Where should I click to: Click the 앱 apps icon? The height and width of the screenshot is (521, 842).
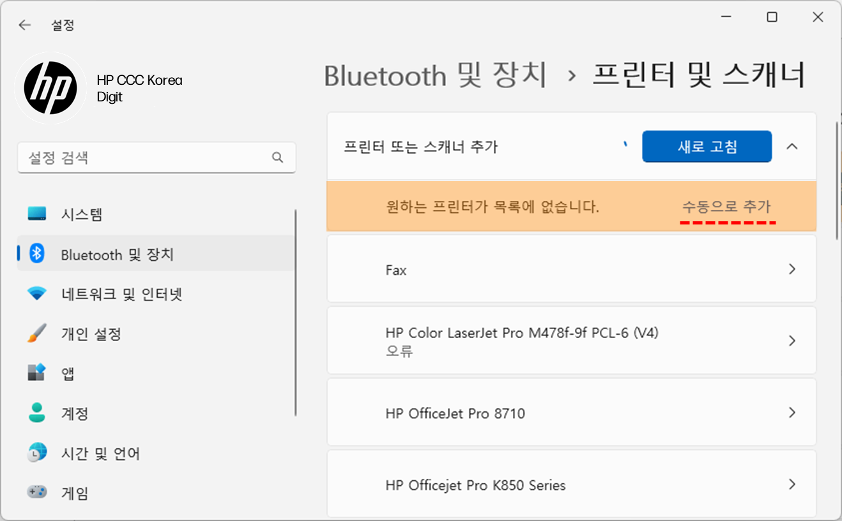coord(37,373)
